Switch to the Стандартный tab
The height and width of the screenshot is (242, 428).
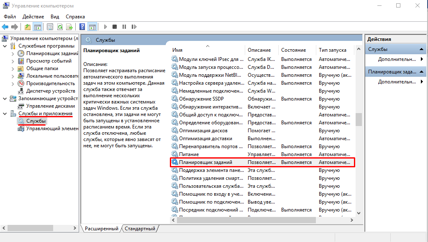click(x=140, y=229)
